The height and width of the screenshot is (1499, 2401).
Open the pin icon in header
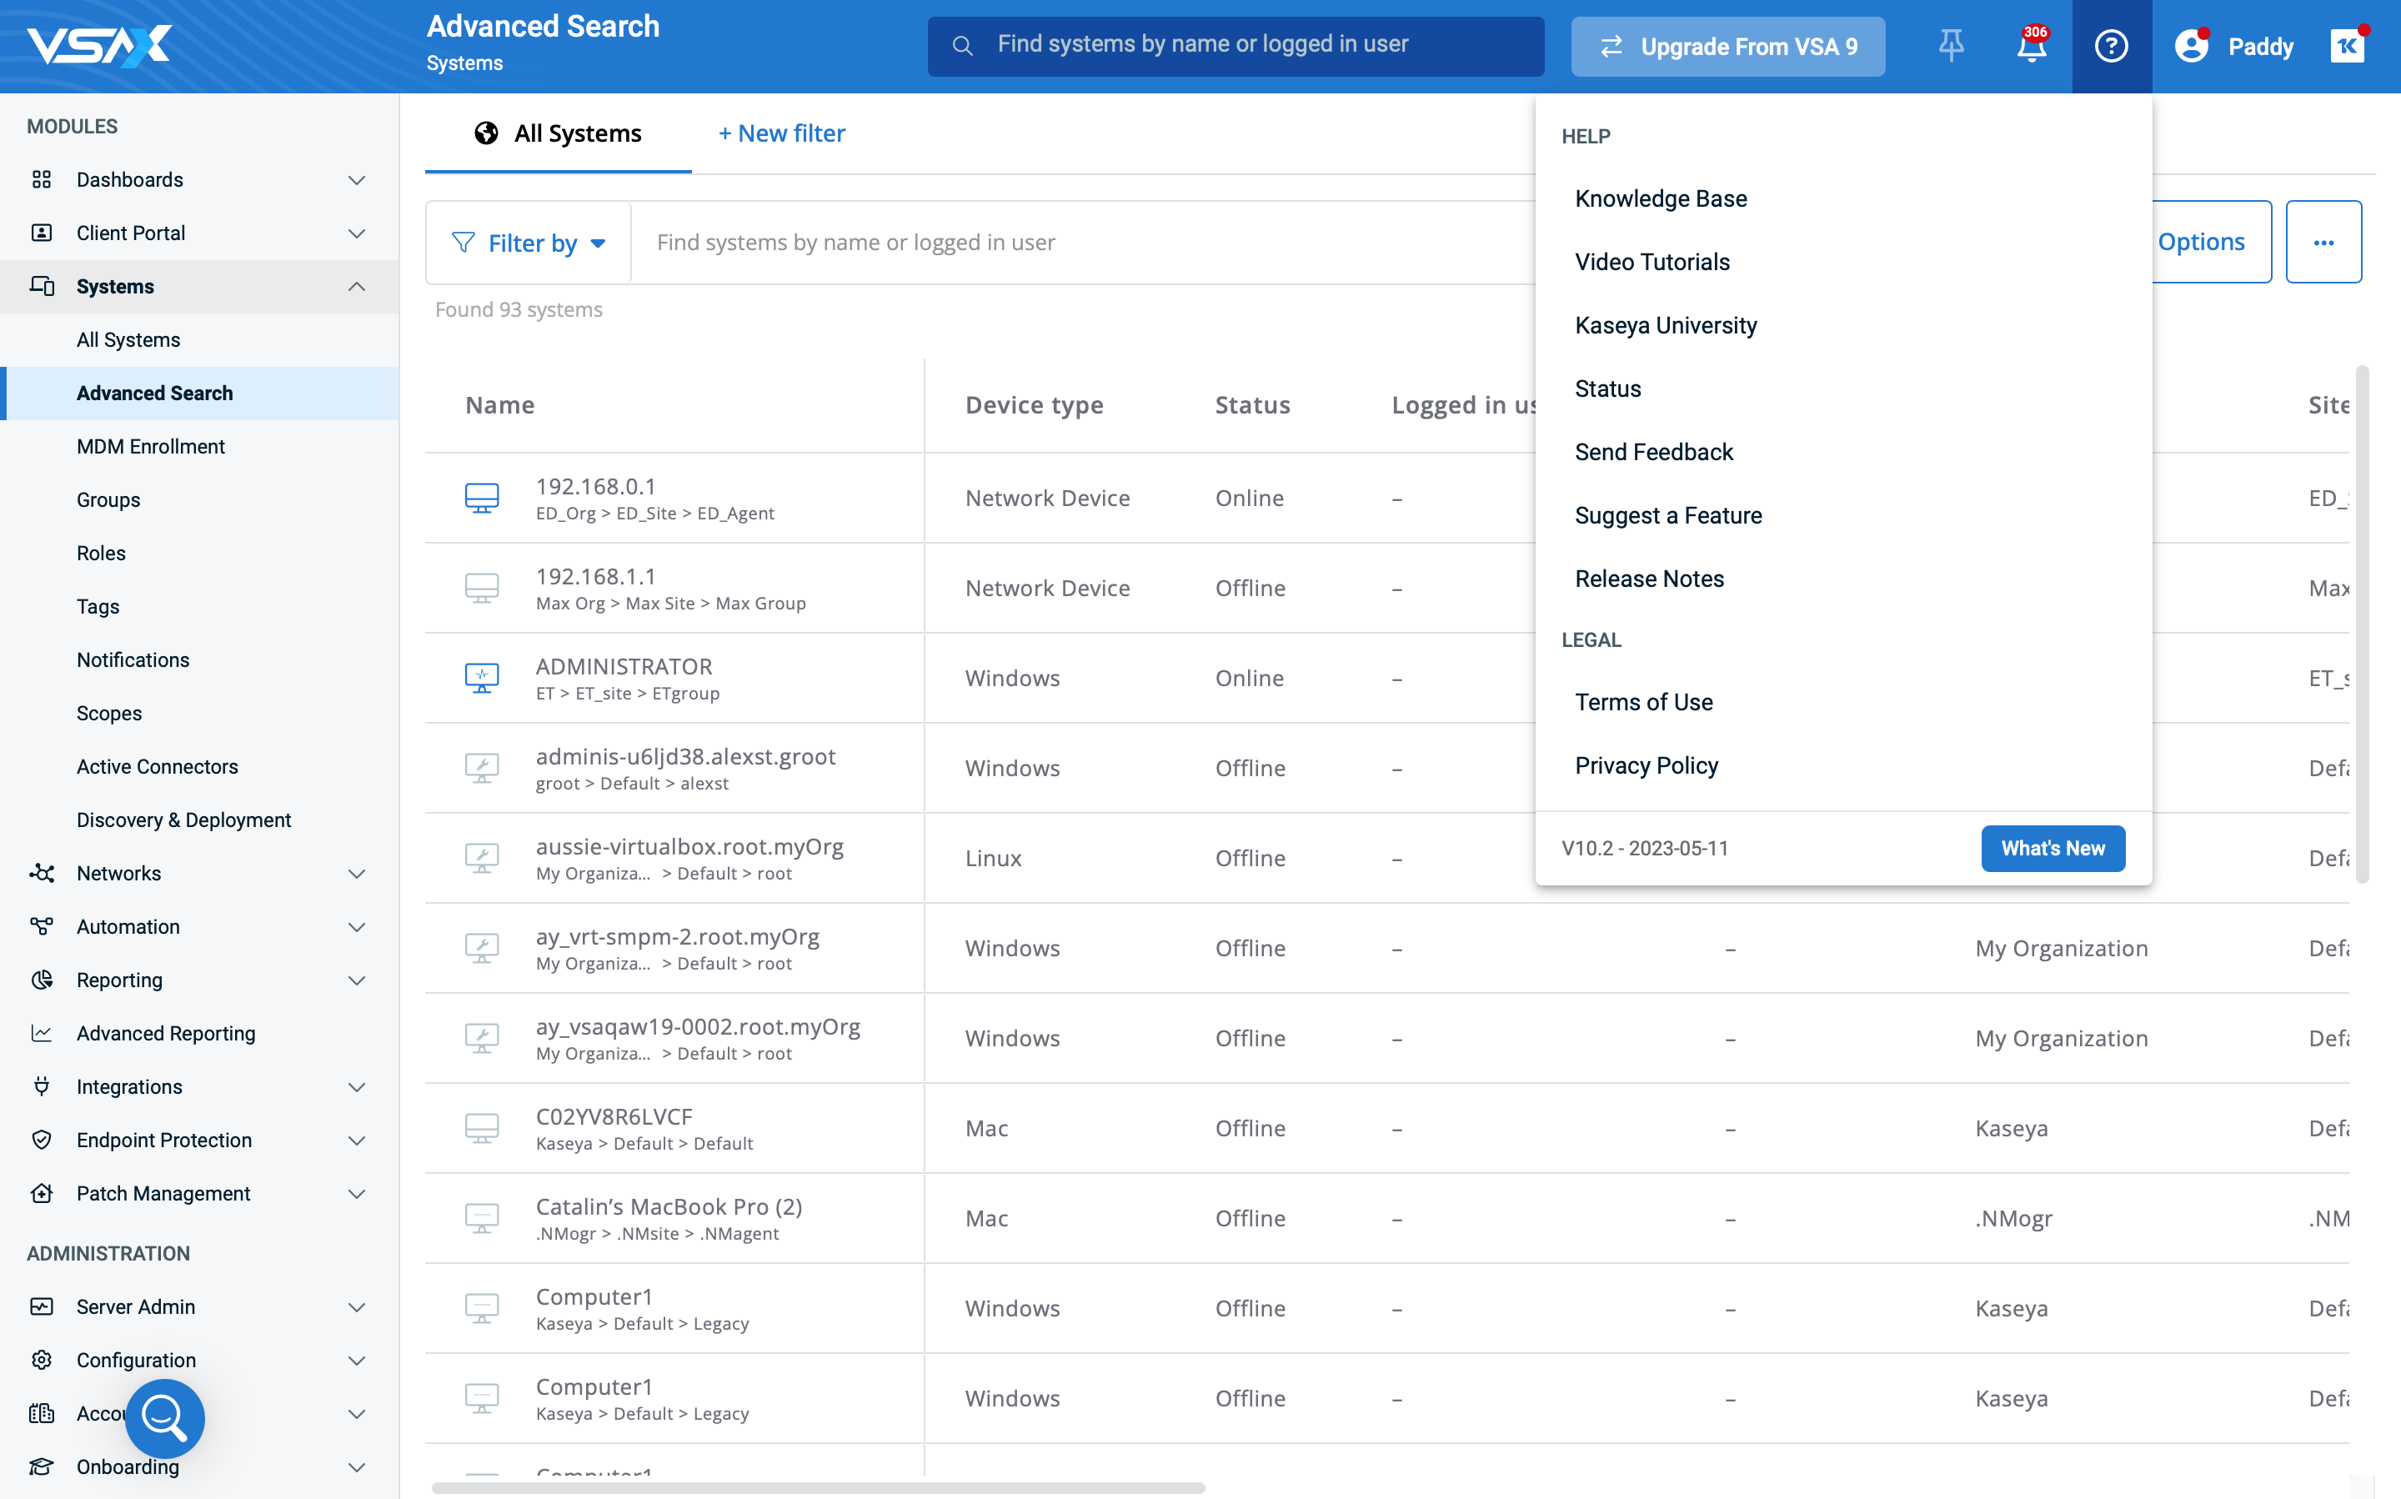click(1951, 46)
